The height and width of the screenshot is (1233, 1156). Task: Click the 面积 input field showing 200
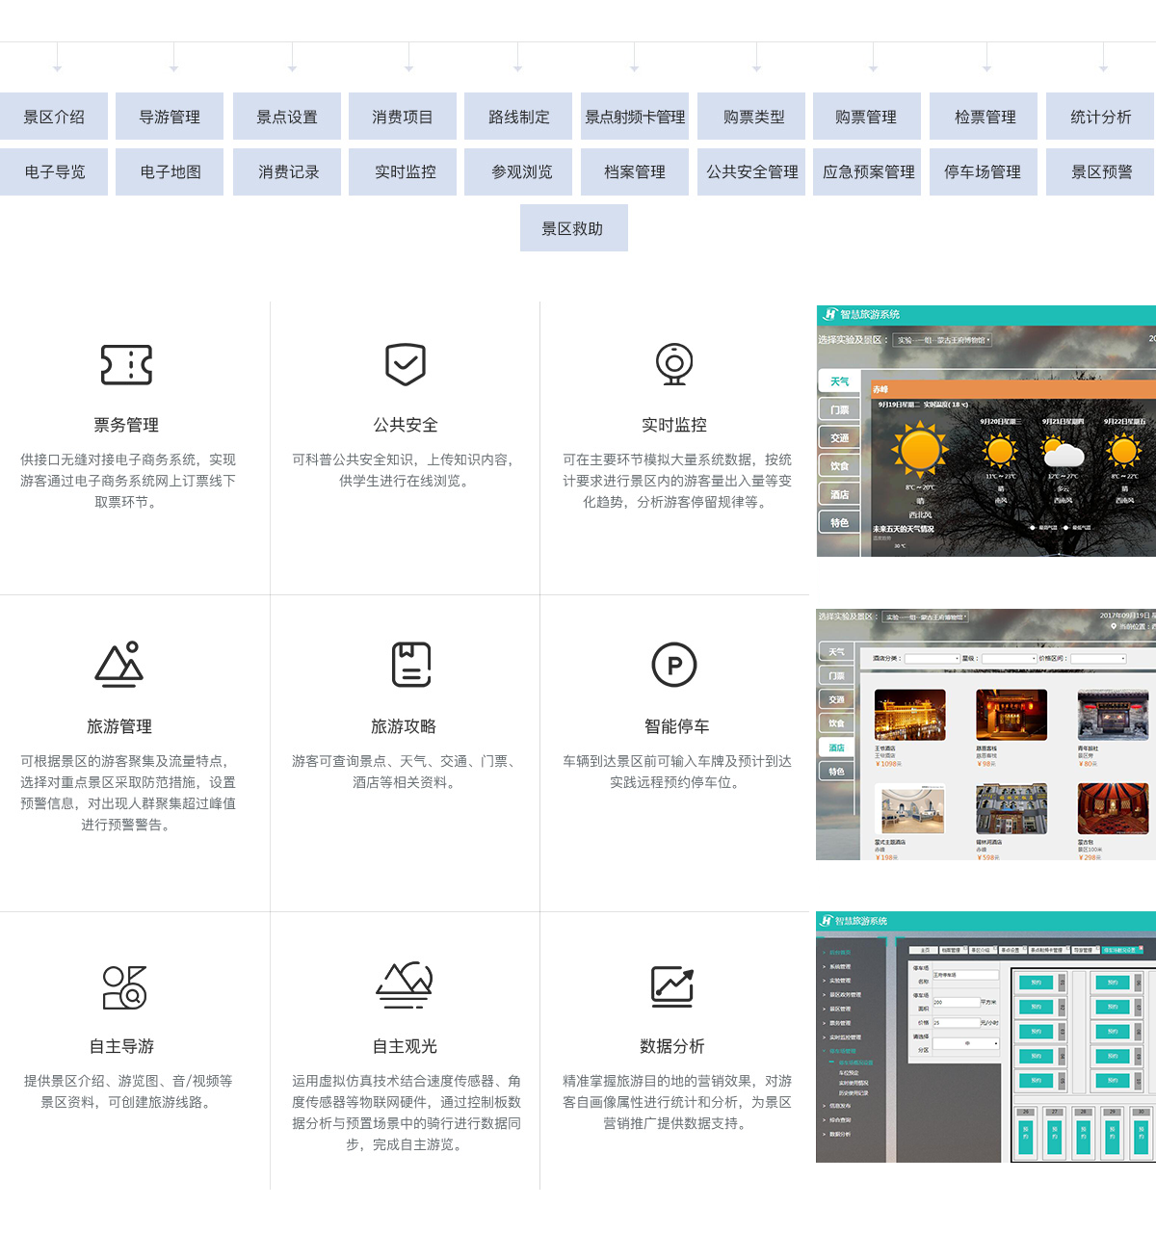point(957,1002)
